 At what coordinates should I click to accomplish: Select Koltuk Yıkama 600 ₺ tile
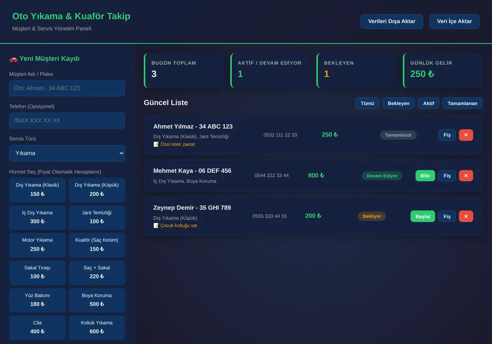pos(97,328)
